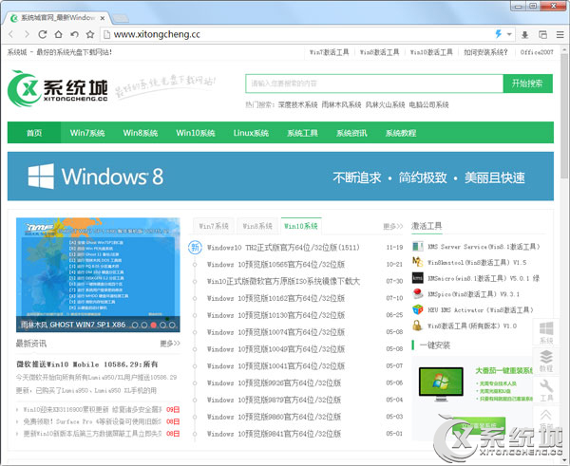Open Win10系统 navigation menu item

point(196,133)
